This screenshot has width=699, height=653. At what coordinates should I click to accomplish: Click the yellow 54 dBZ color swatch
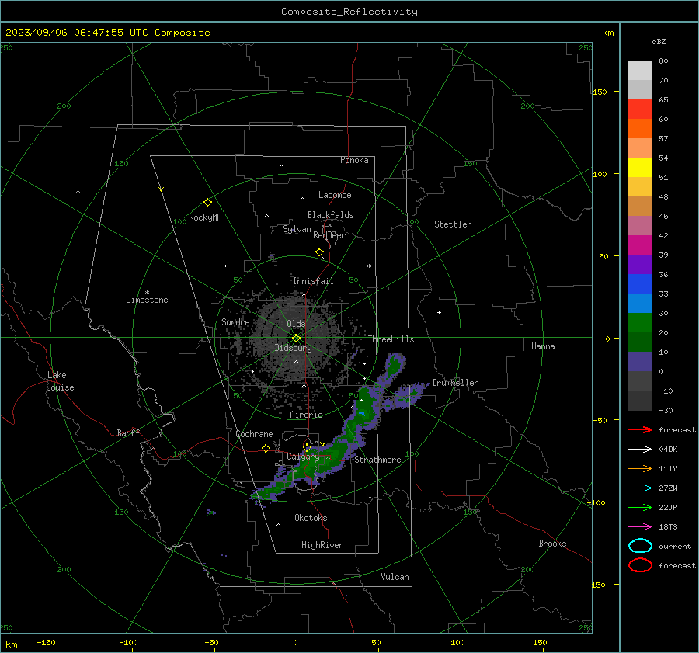click(x=640, y=167)
